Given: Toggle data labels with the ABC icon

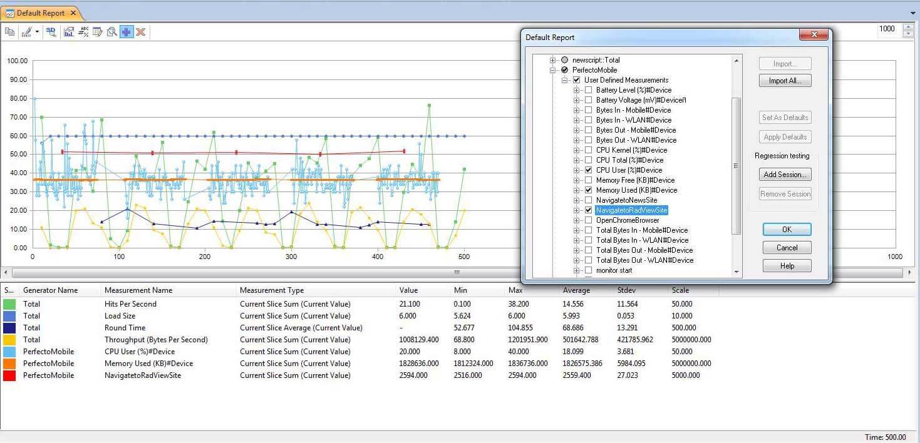Looking at the screenshot, I should (83, 32).
